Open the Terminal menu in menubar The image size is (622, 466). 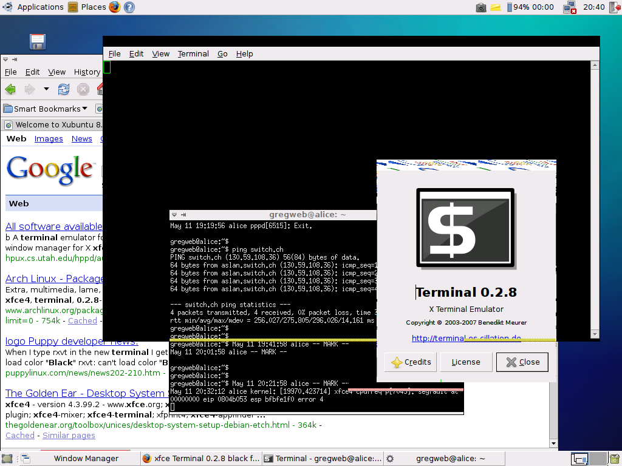(193, 53)
